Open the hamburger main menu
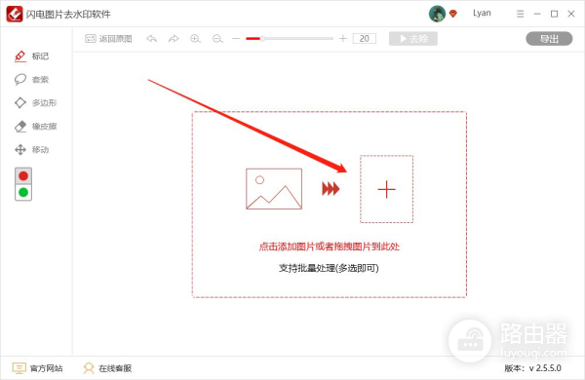Image resolution: width=585 pixels, height=380 pixels. pos(520,14)
